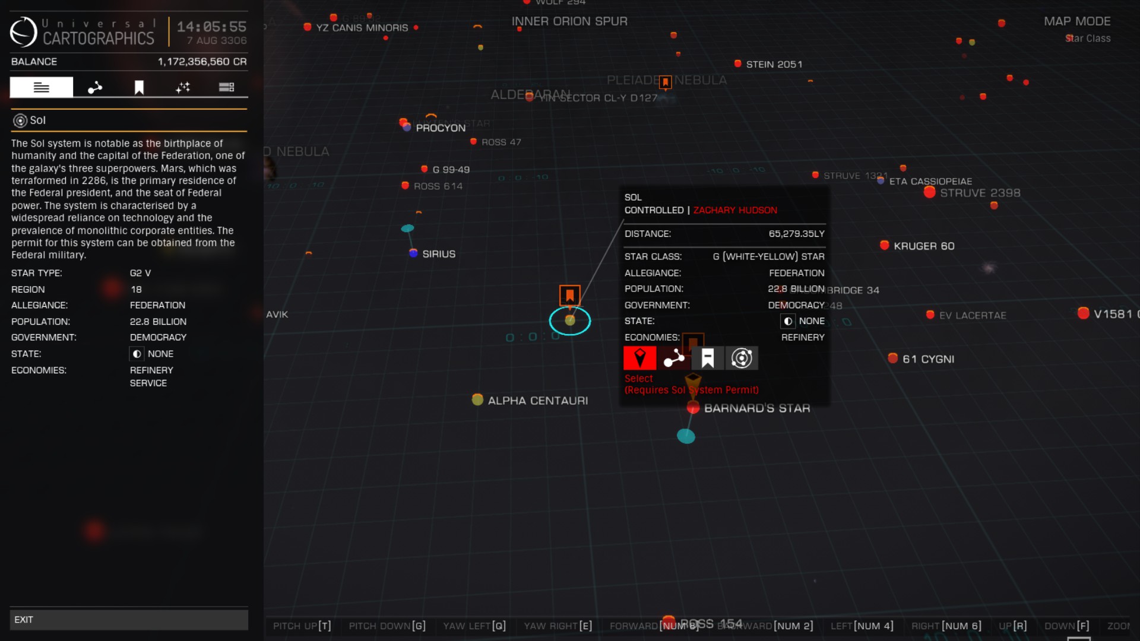The image size is (1140, 641).
Task: Open the map options tab
Action: pyautogui.click(x=226, y=87)
